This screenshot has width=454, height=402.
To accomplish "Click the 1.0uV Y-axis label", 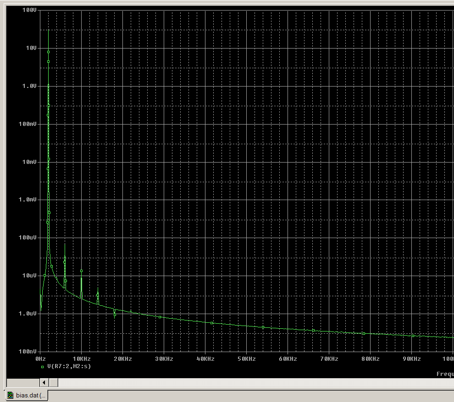I will 28,314.
